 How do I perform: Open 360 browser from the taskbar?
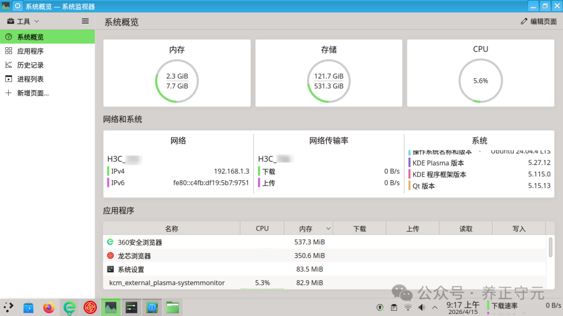coord(70,307)
